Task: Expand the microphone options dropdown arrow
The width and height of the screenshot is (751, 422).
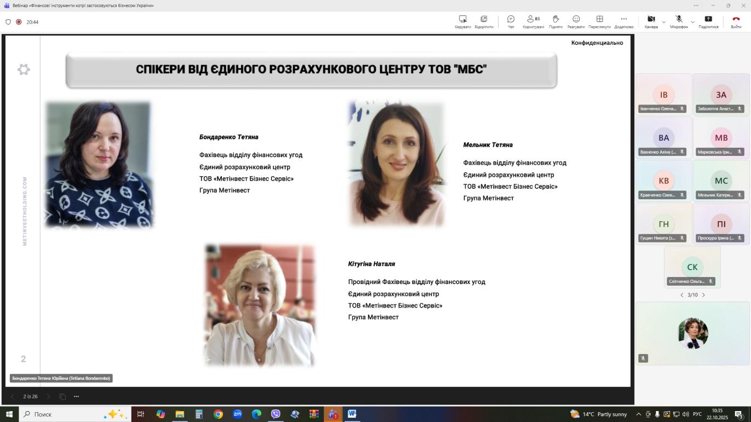Action: [x=692, y=22]
